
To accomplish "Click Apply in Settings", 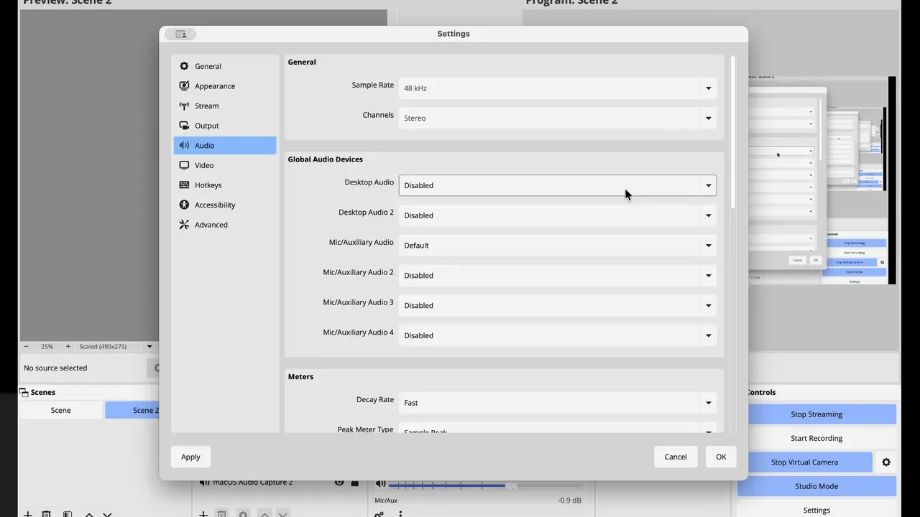I will pyautogui.click(x=190, y=457).
